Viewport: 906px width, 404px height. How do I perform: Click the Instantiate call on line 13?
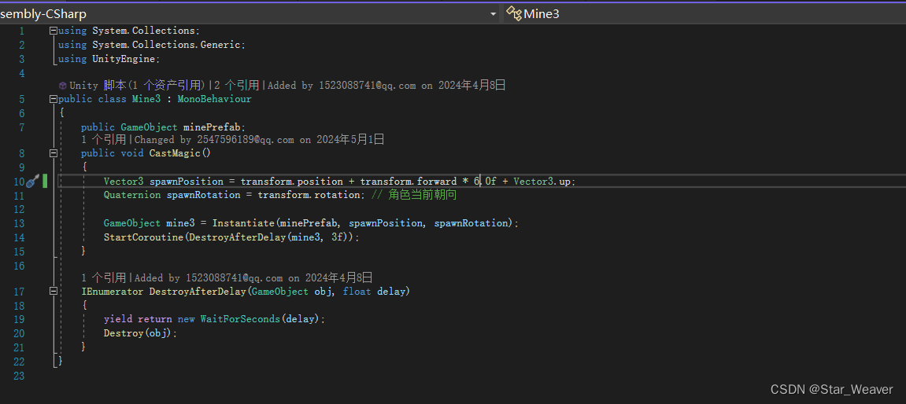click(x=244, y=222)
